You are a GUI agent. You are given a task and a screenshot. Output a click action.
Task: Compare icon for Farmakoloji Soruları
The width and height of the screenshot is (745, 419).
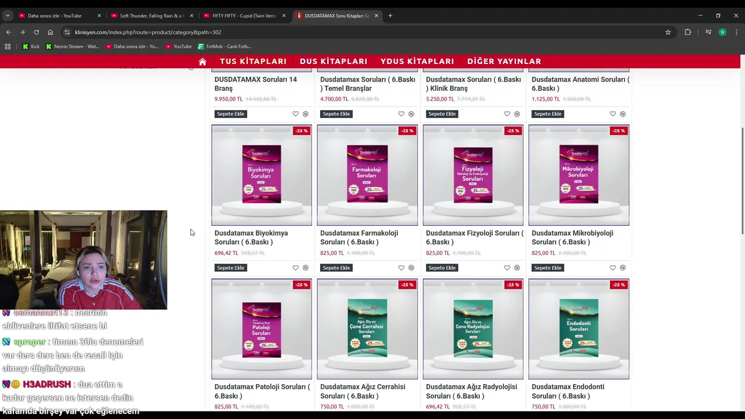411,268
